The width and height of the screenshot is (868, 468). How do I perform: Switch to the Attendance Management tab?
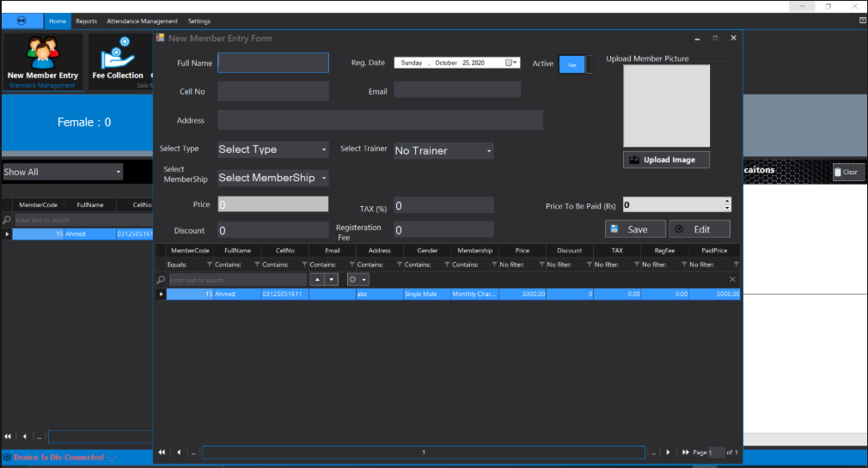pos(142,21)
